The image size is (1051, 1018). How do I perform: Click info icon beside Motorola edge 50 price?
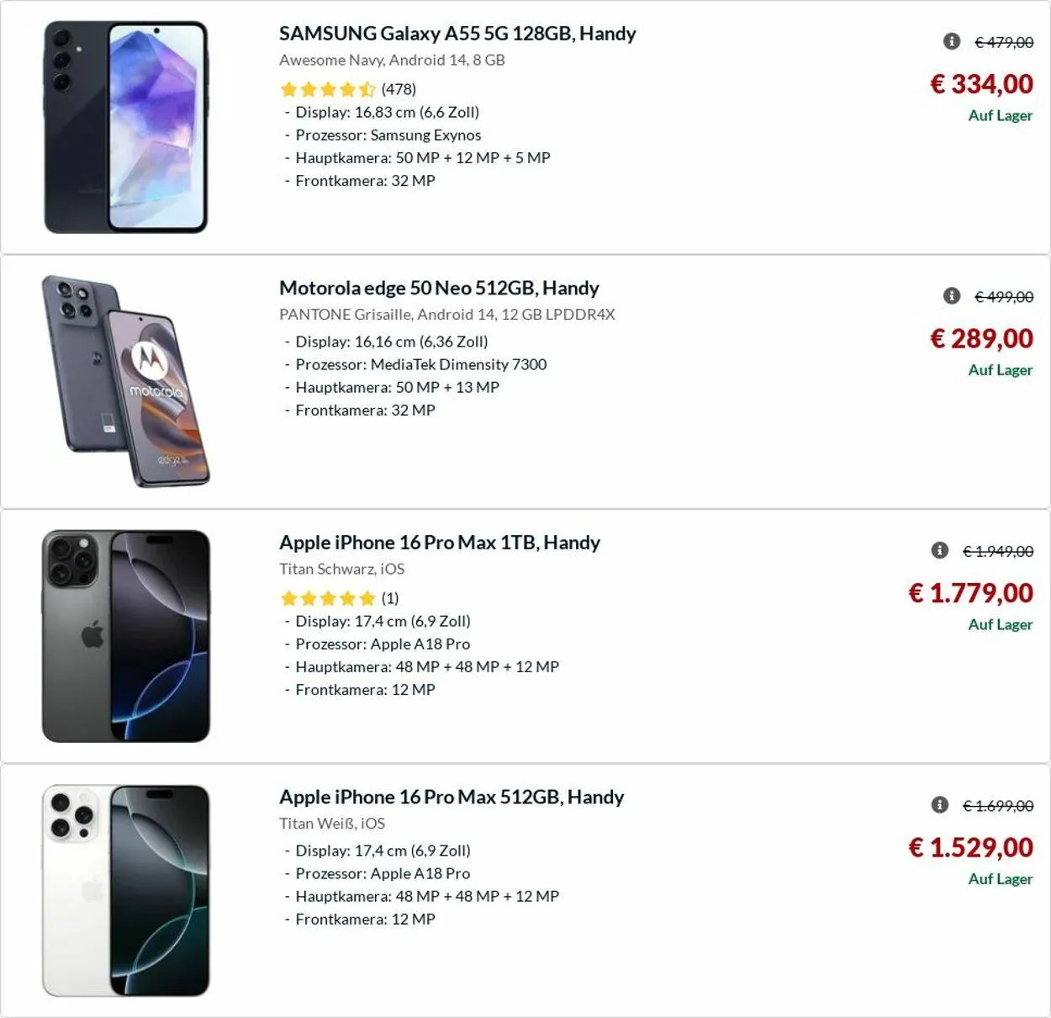tap(952, 295)
